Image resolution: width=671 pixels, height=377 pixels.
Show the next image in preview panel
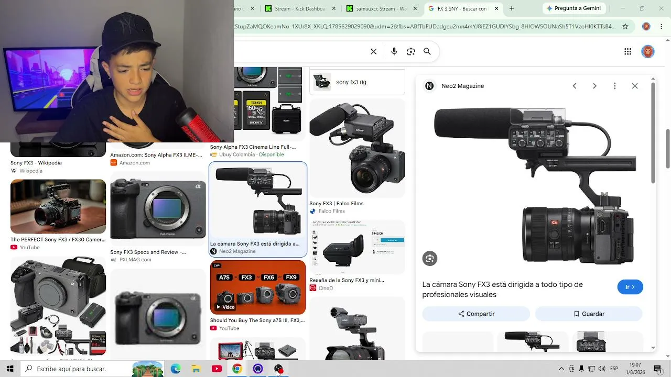pyautogui.click(x=594, y=86)
